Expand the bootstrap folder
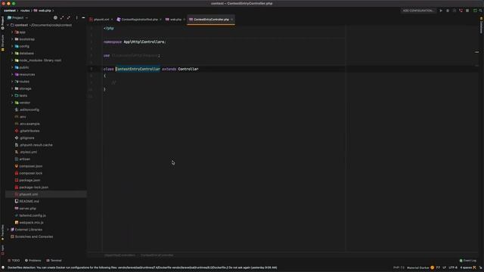 click(x=12, y=39)
